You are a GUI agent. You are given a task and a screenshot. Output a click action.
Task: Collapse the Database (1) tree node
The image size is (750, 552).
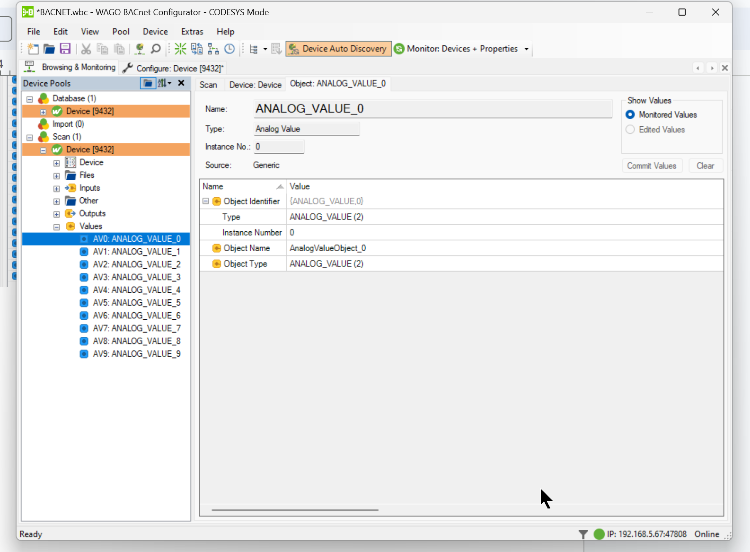pos(30,99)
